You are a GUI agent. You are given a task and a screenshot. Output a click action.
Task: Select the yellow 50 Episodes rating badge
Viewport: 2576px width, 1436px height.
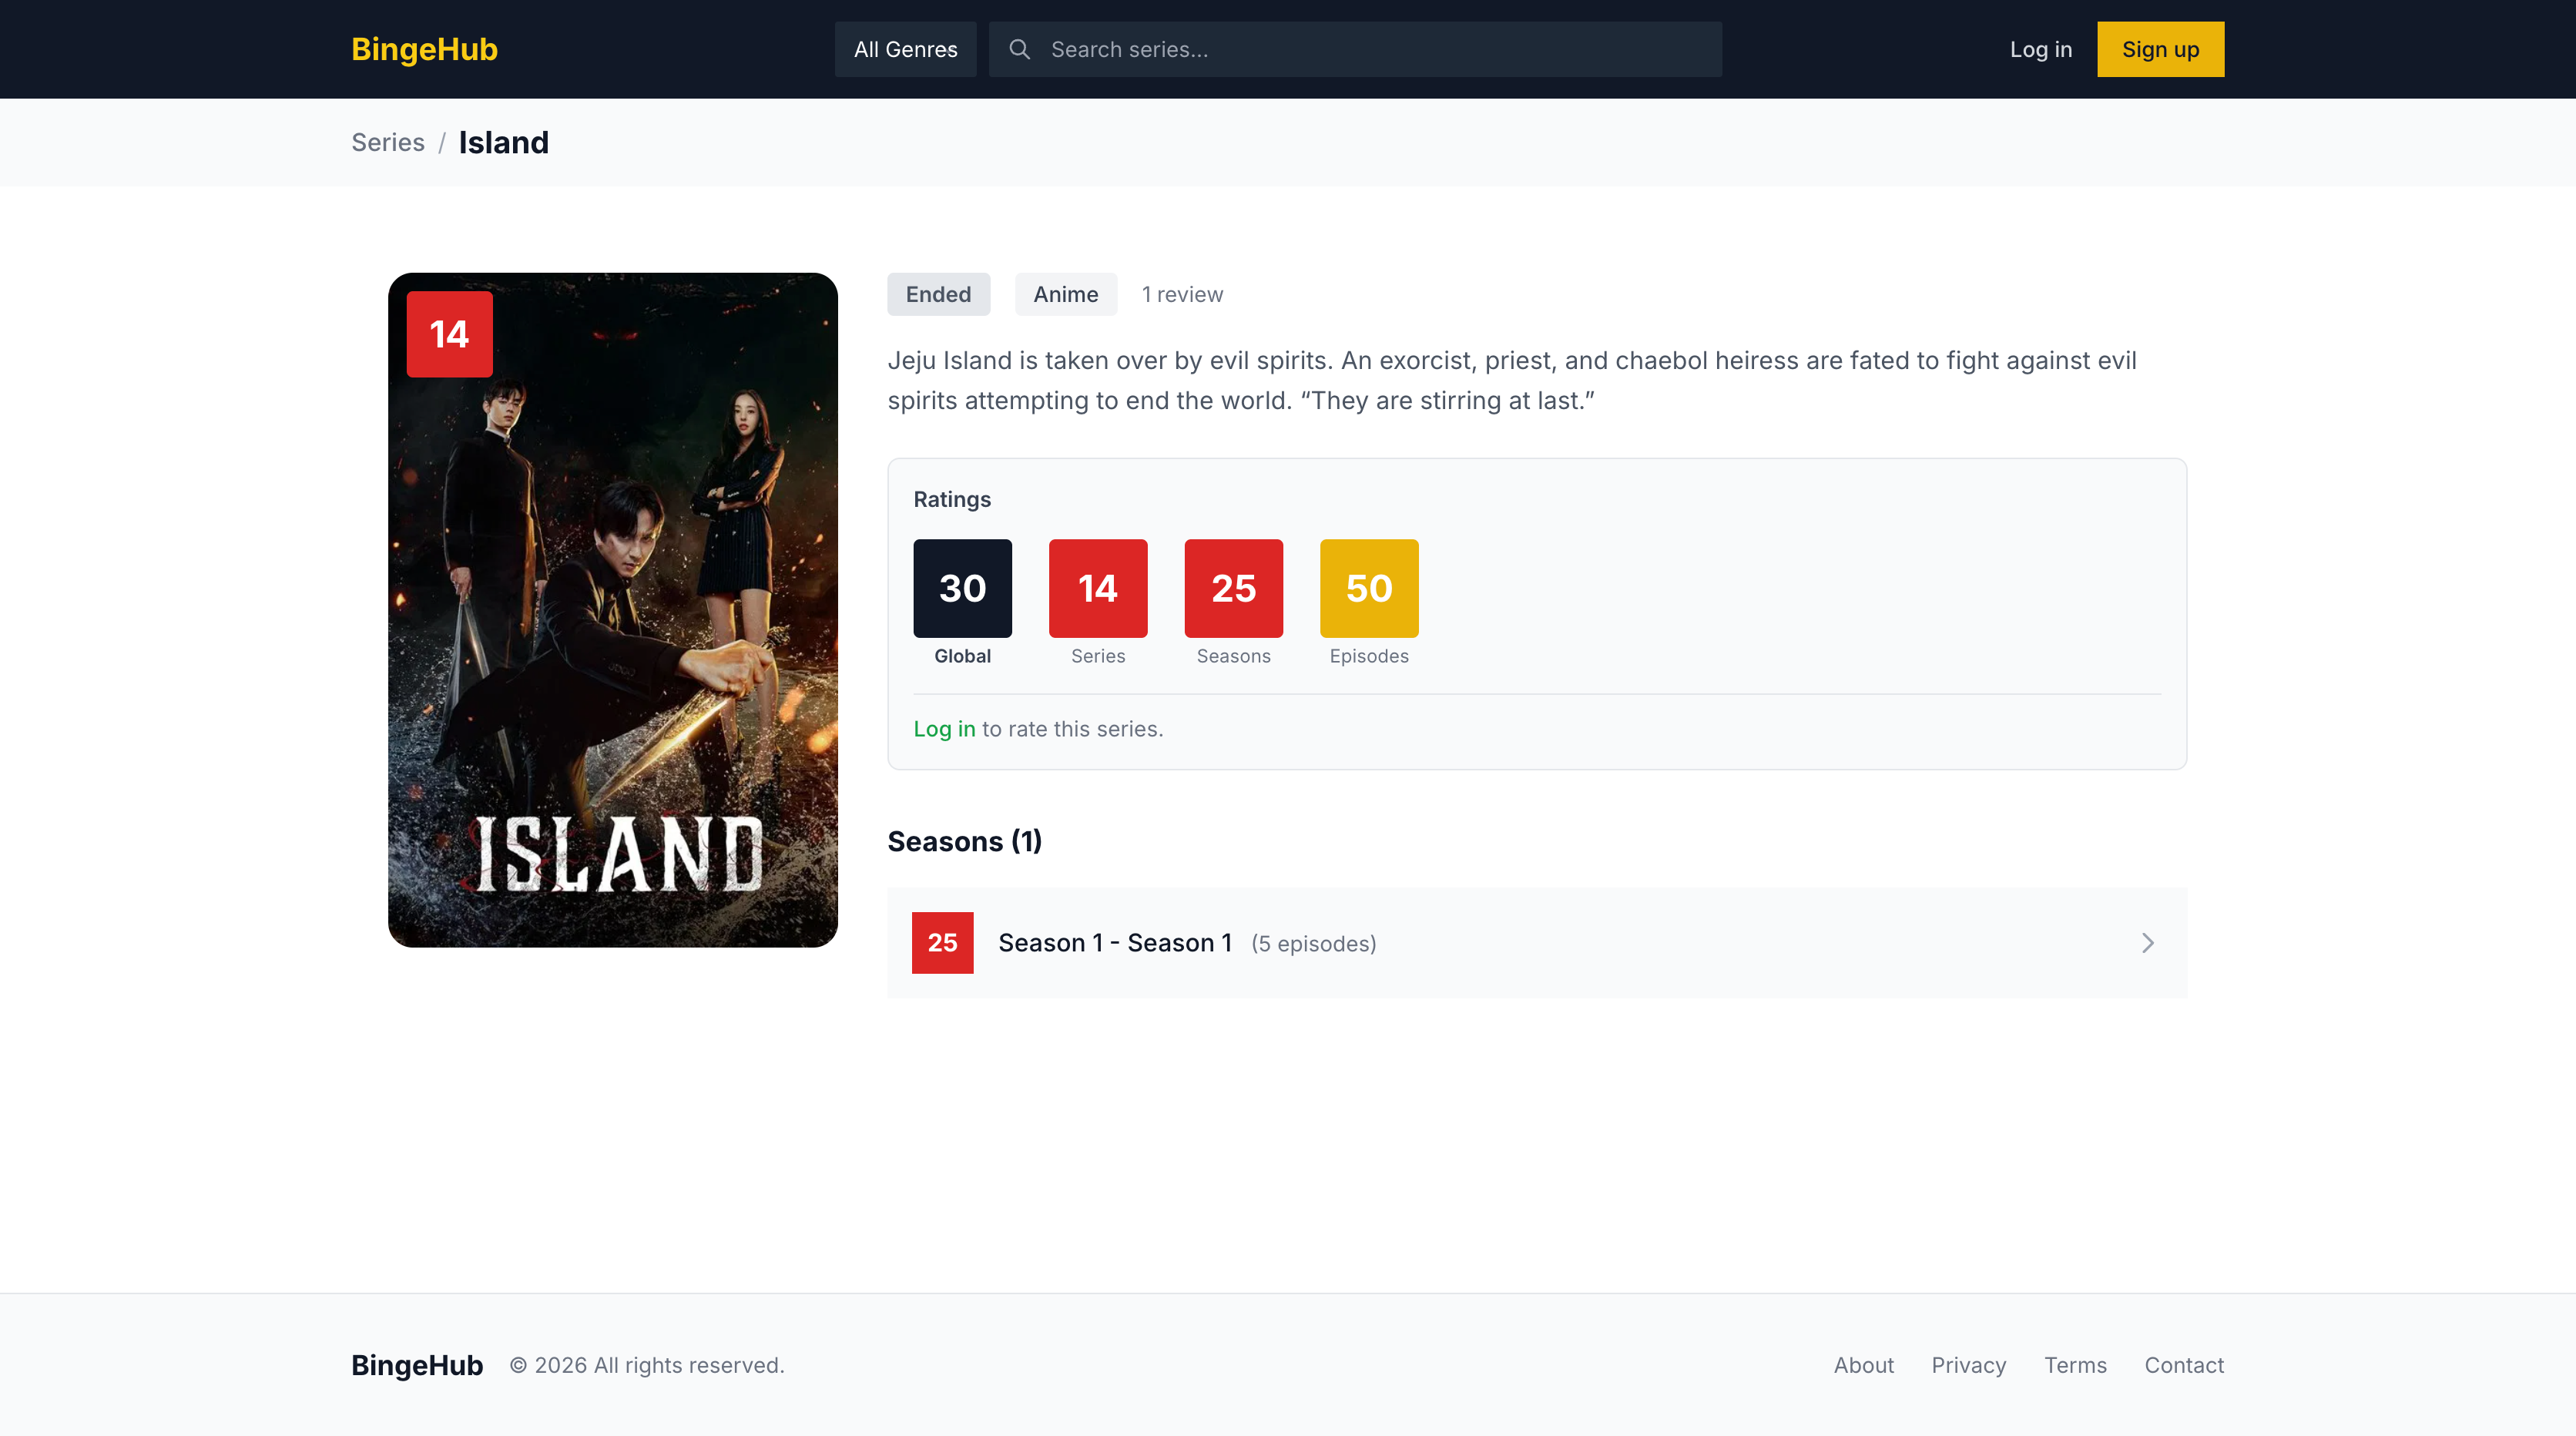point(1369,588)
